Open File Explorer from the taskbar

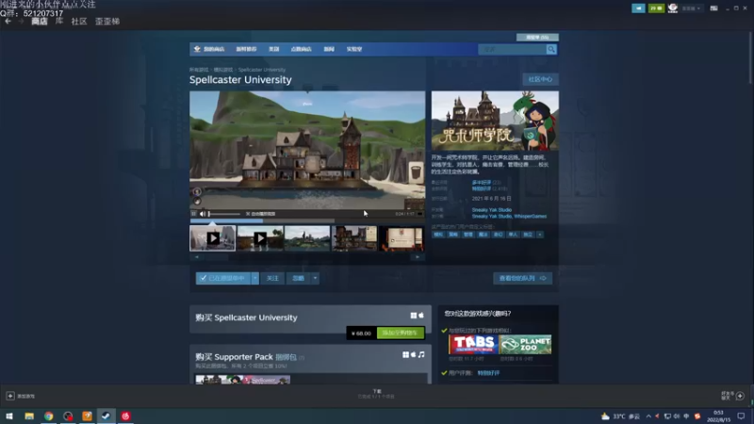pos(29,416)
